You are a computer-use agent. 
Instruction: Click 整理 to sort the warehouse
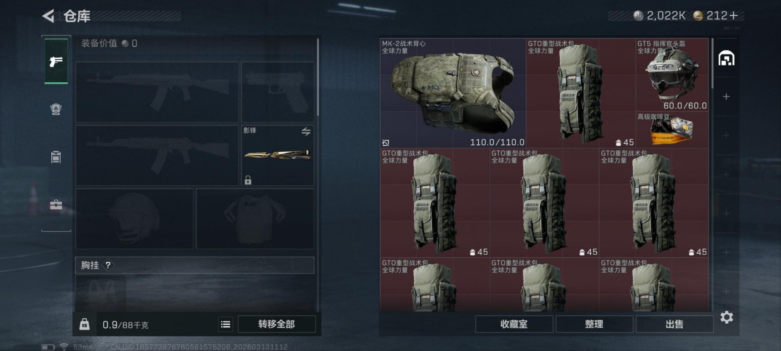point(594,324)
